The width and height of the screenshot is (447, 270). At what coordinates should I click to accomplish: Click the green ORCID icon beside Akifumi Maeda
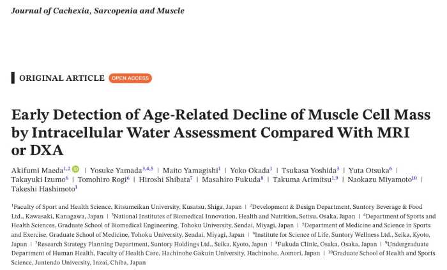[x=75, y=169]
